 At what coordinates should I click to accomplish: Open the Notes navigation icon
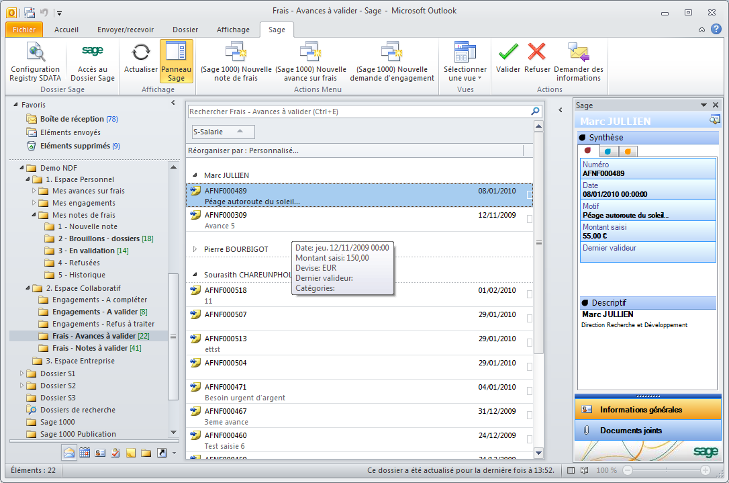131,452
